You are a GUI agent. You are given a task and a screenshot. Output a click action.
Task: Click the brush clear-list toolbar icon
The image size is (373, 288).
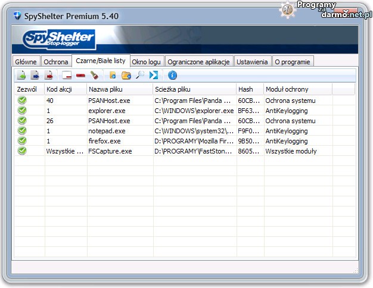coord(94,76)
